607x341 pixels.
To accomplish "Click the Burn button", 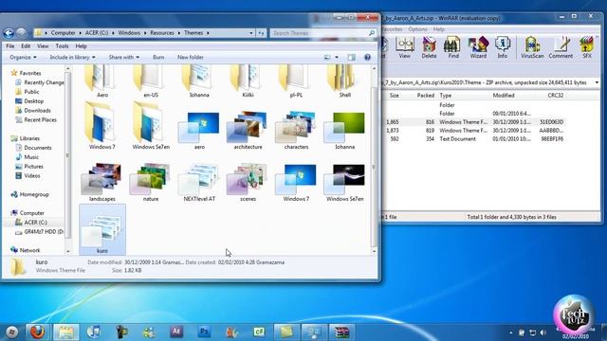I will tap(158, 57).
